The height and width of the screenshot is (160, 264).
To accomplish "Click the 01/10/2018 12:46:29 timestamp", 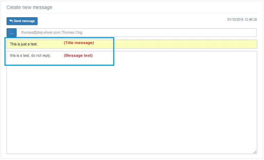I will pos(242,20).
